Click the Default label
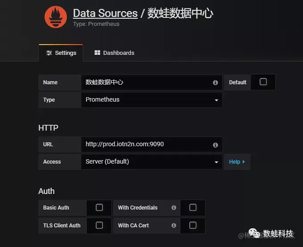The image size is (303, 247). pyautogui.click(x=237, y=82)
